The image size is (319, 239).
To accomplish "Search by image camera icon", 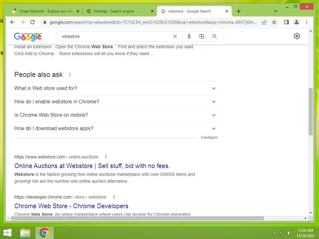I will tap(202, 36).
